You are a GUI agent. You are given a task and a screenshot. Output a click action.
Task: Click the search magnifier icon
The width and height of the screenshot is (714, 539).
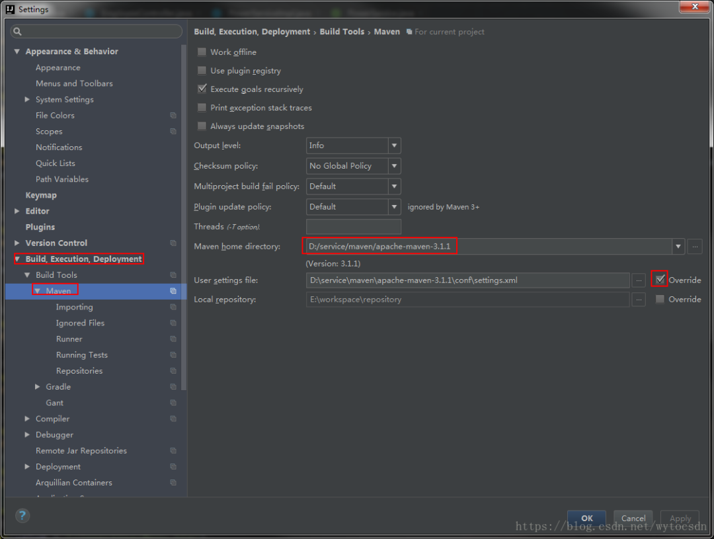pyautogui.click(x=18, y=32)
